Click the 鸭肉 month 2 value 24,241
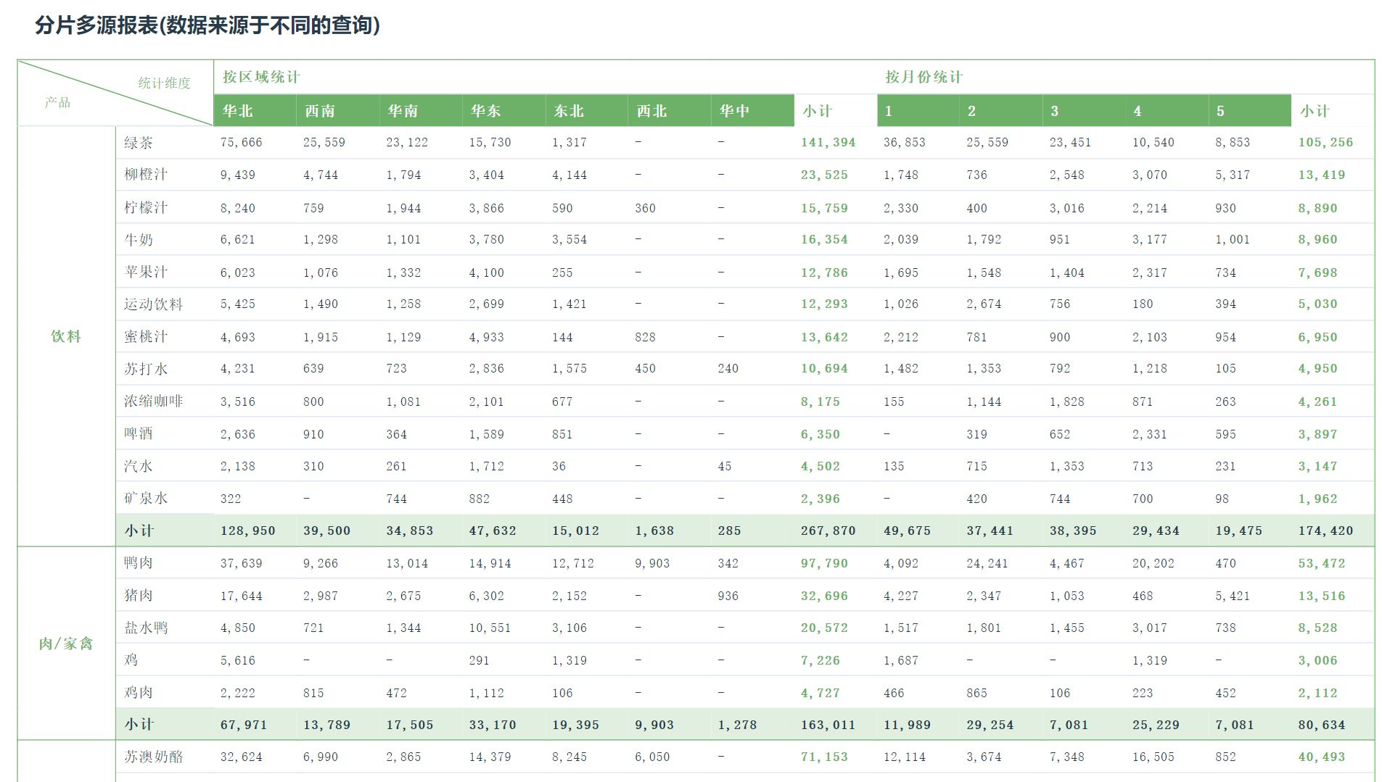Screen dimensions: 1382x782 [x=987, y=564]
